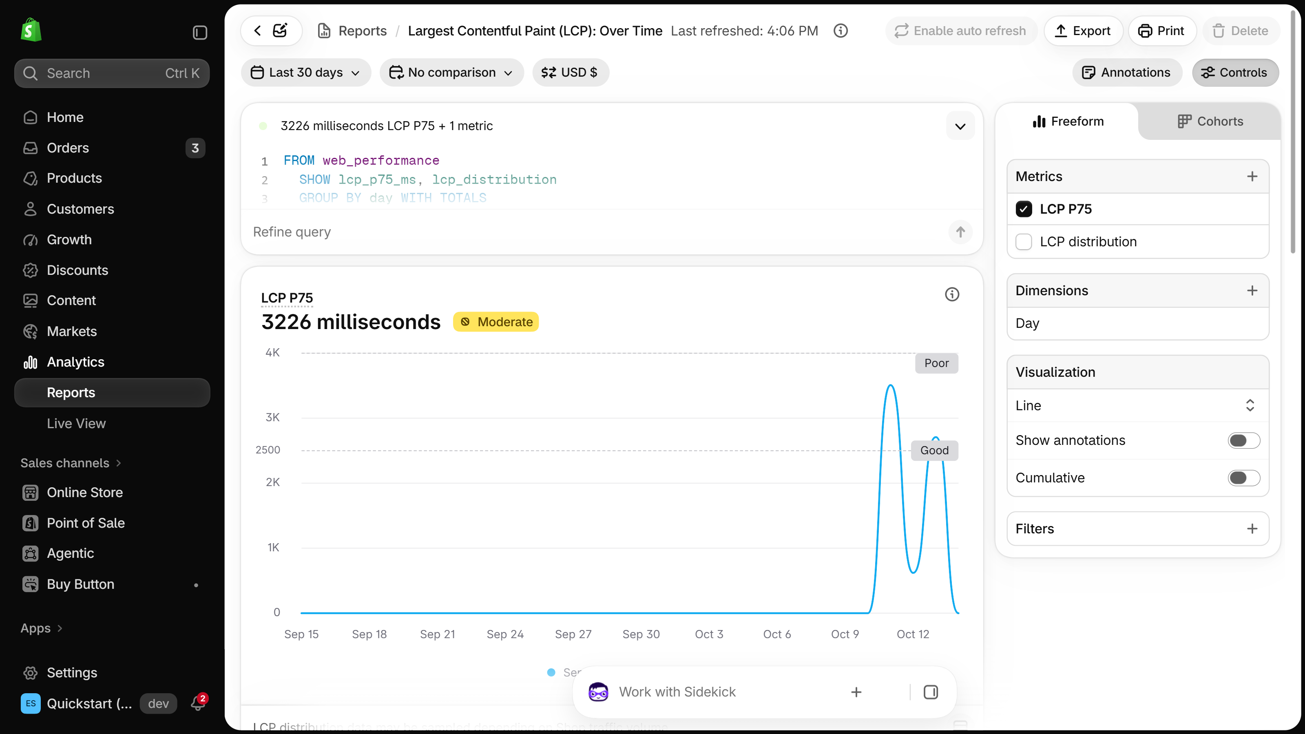Toggle the Cumulative switch
The width and height of the screenshot is (1305, 734).
pyautogui.click(x=1244, y=478)
